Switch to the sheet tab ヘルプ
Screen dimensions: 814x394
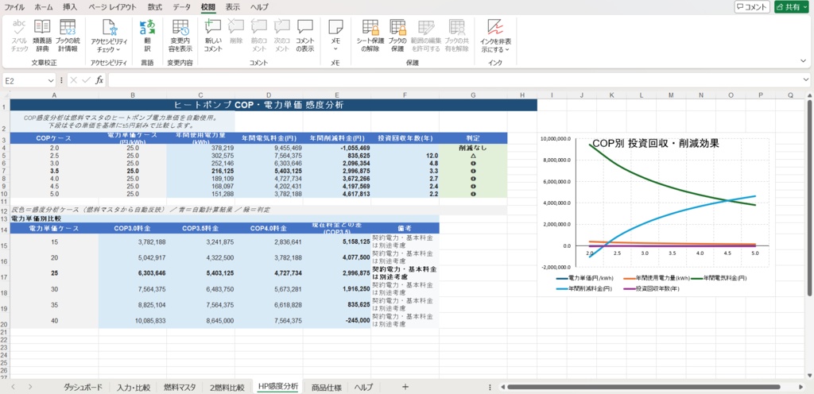point(363,387)
